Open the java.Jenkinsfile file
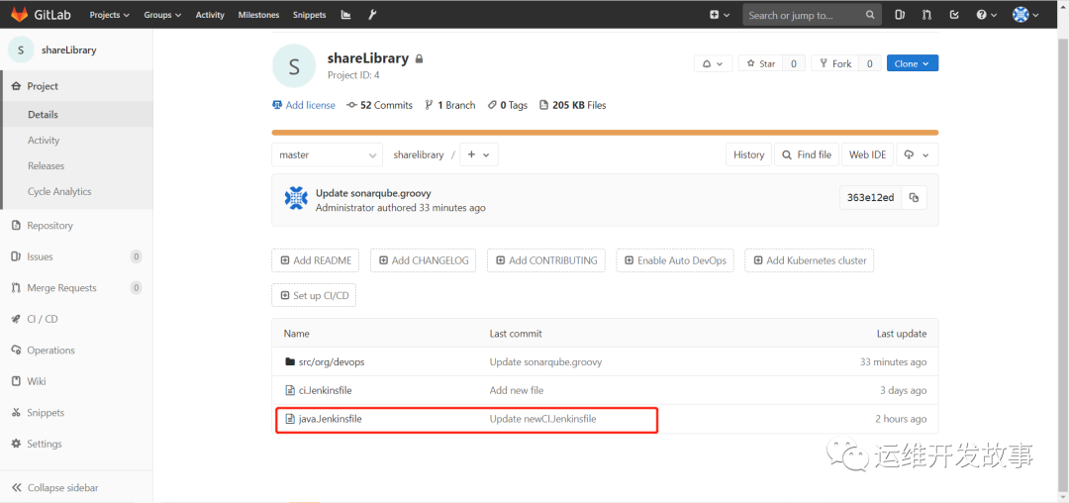 [x=330, y=419]
